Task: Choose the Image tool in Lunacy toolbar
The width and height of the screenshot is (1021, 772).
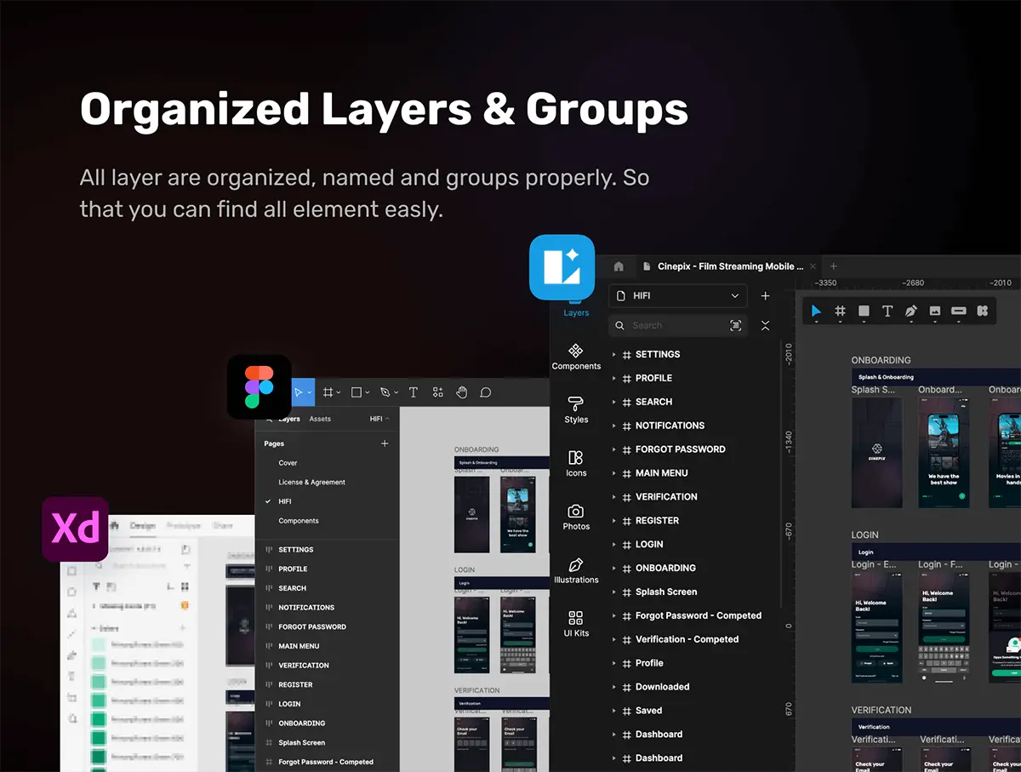Action: [935, 312]
